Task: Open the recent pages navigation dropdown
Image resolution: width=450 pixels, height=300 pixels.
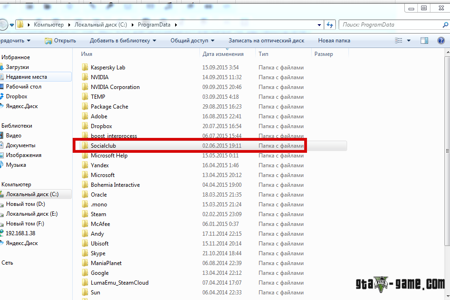Action: 12,25
